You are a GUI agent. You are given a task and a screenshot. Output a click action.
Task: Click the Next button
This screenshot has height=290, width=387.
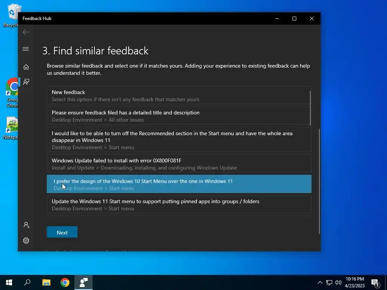pos(62,232)
